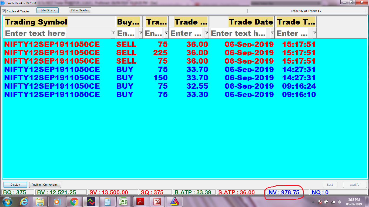369x207 pixels.
Task: Open the Calculator taskbar icon
Action: click(108, 201)
